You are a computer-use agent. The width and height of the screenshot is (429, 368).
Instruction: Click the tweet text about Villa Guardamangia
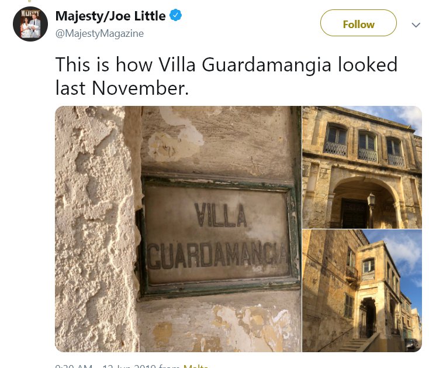[x=226, y=76]
